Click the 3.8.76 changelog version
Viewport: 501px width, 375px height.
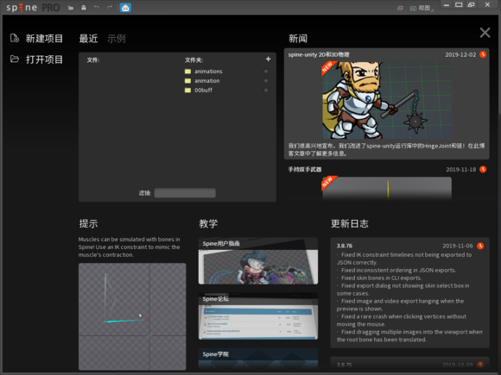344,246
